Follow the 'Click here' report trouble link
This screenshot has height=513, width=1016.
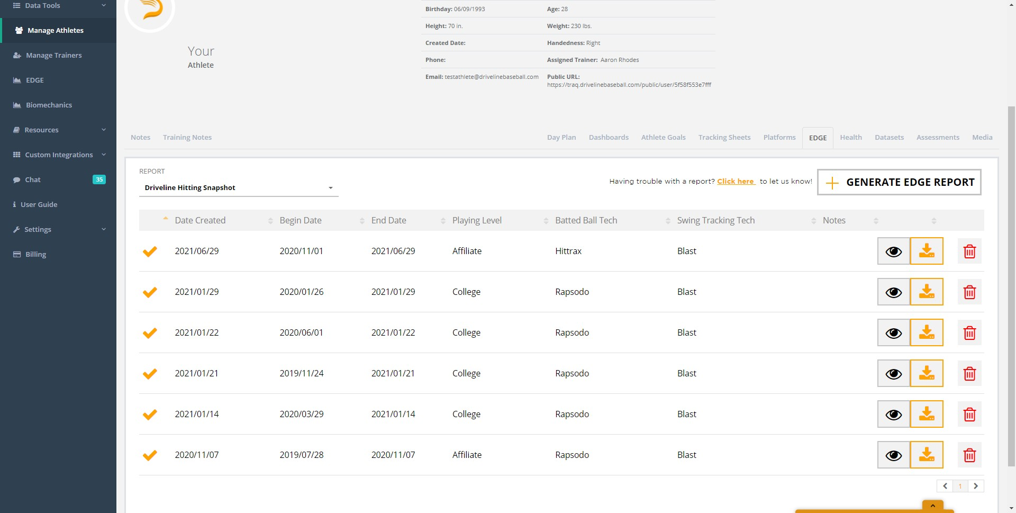tap(736, 181)
